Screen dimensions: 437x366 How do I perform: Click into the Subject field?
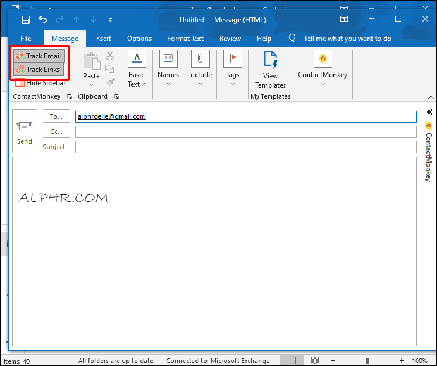(x=246, y=147)
